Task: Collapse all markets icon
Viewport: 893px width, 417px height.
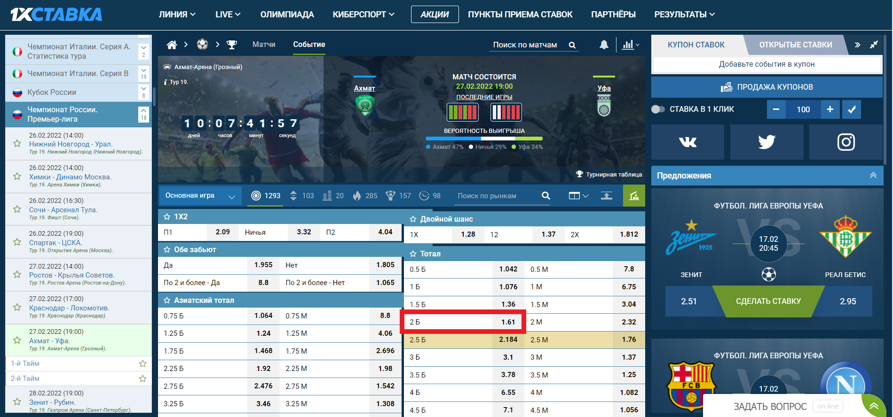Action: (x=607, y=196)
